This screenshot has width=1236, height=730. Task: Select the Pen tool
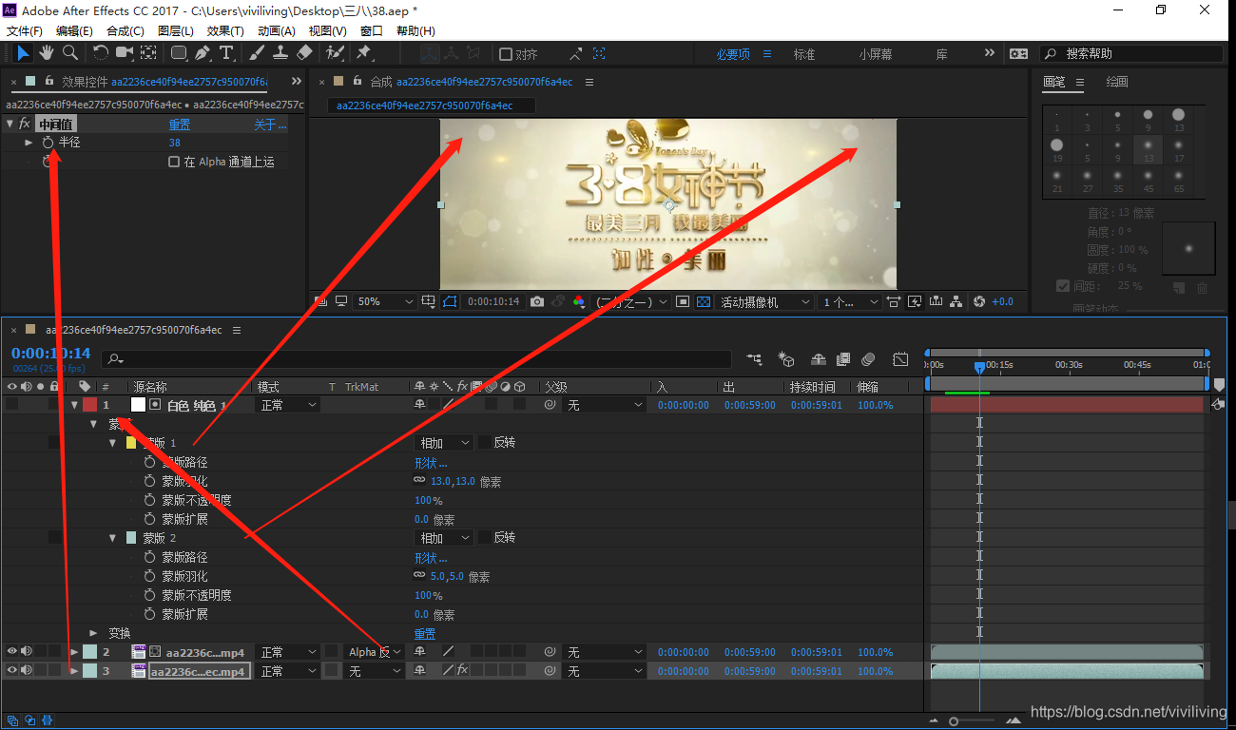(203, 53)
